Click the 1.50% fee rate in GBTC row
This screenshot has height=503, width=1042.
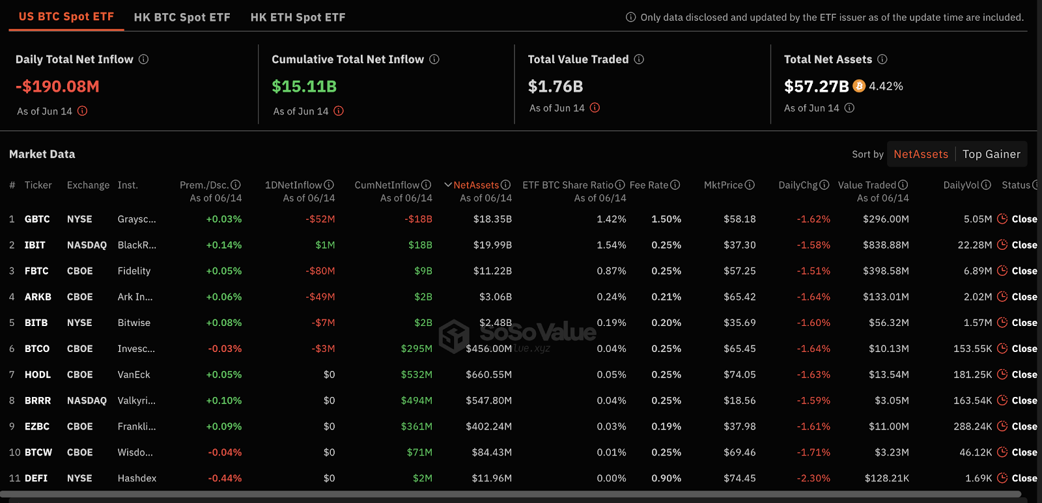(x=666, y=219)
